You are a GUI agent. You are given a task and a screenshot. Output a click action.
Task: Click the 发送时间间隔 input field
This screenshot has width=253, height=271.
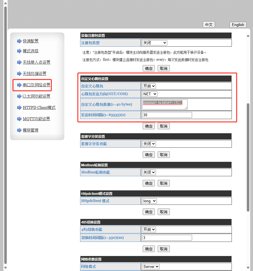coord(167,115)
